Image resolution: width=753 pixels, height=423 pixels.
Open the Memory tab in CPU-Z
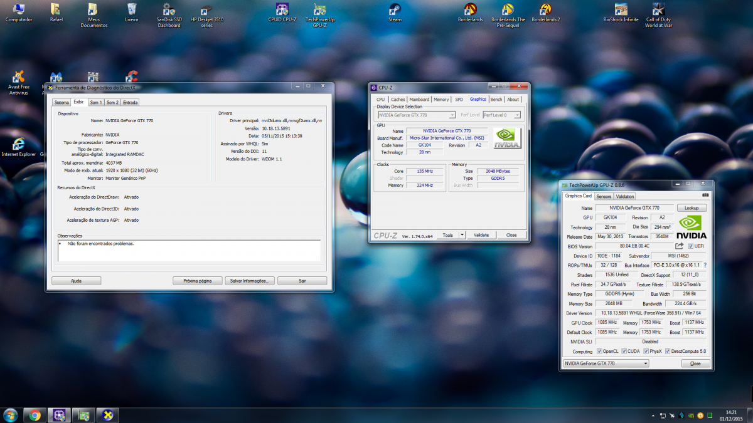(x=441, y=99)
